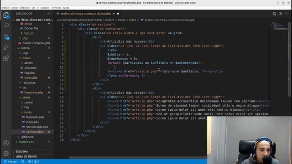Expand the ESQUEMA outline panel

point(32,152)
